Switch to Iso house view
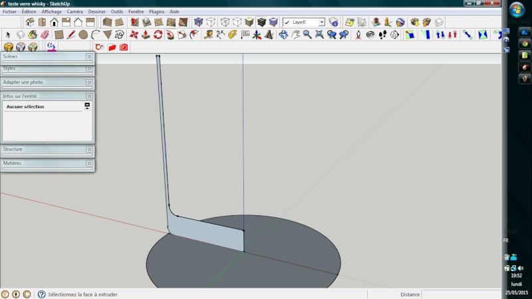532x299 pixels. click(x=30, y=22)
